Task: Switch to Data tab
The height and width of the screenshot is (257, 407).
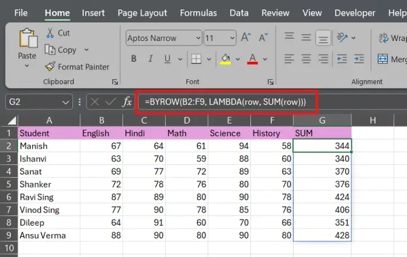Action: click(239, 13)
